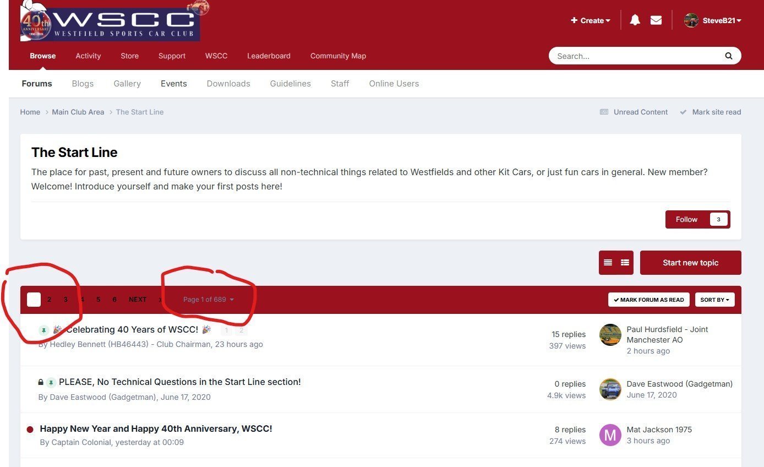The height and width of the screenshot is (467, 764).
Task: Open the Leaderboard menu item
Action: pyautogui.click(x=269, y=56)
